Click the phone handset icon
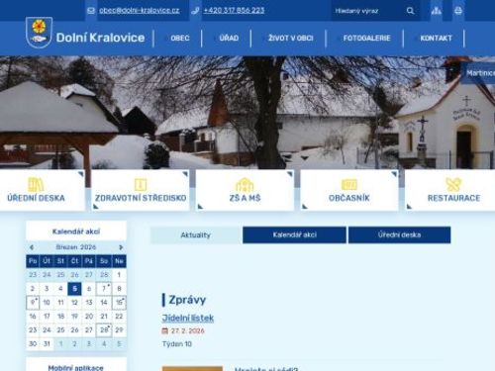The height and width of the screenshot is (371, 495). [x=195, y=11]
